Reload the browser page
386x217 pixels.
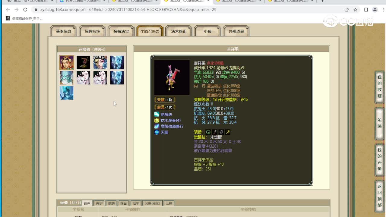25,10
